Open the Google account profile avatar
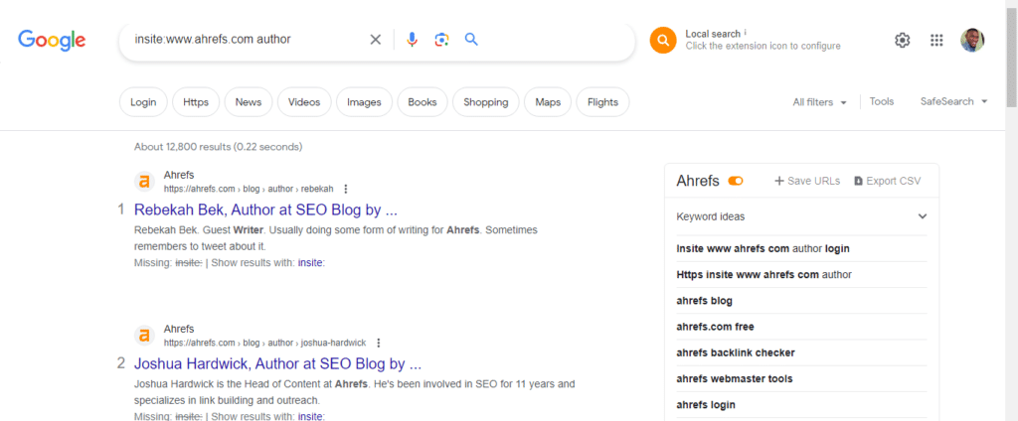Image resolution: width=1018 pixels, height=421 pixels. (x=972, y=41)
